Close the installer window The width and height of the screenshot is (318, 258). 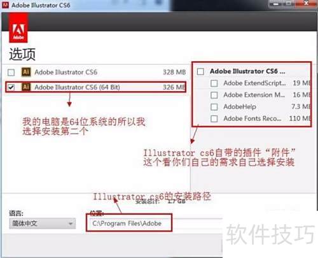pyautogui.click(x=306, y=3)
